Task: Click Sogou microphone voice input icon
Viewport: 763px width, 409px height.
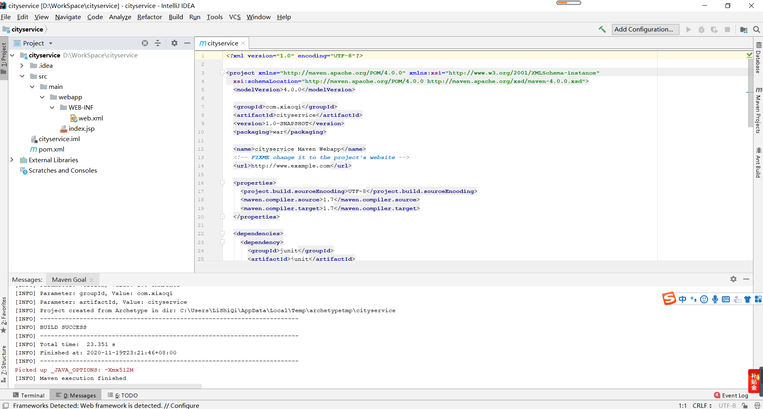Action: coord(715,299)
